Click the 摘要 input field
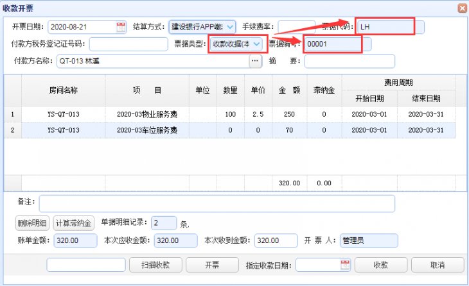Viewport: 469px width, 286px height. [x=350, y=61]
